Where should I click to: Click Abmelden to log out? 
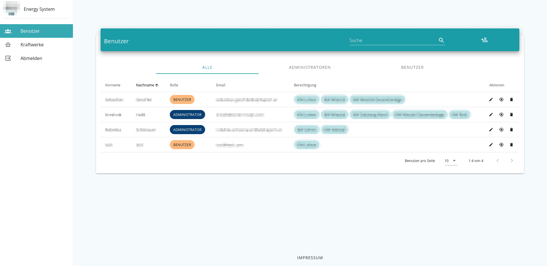pyautogui.click(x=31, y=58)
